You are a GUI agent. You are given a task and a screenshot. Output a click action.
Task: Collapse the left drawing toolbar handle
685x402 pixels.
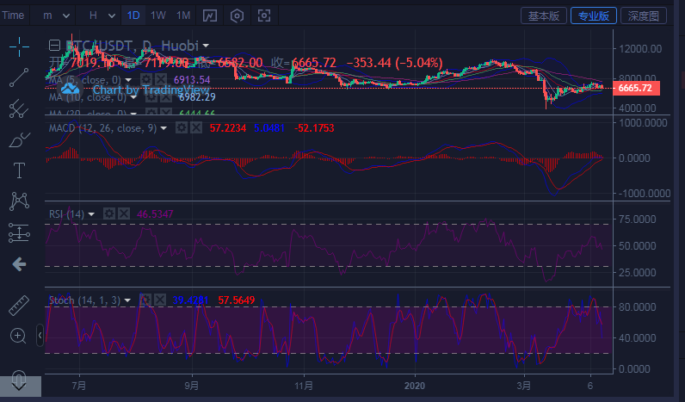click(40, 335)
